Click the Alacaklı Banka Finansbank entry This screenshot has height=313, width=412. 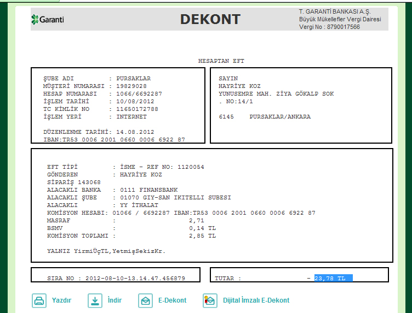tap(137, 190)
